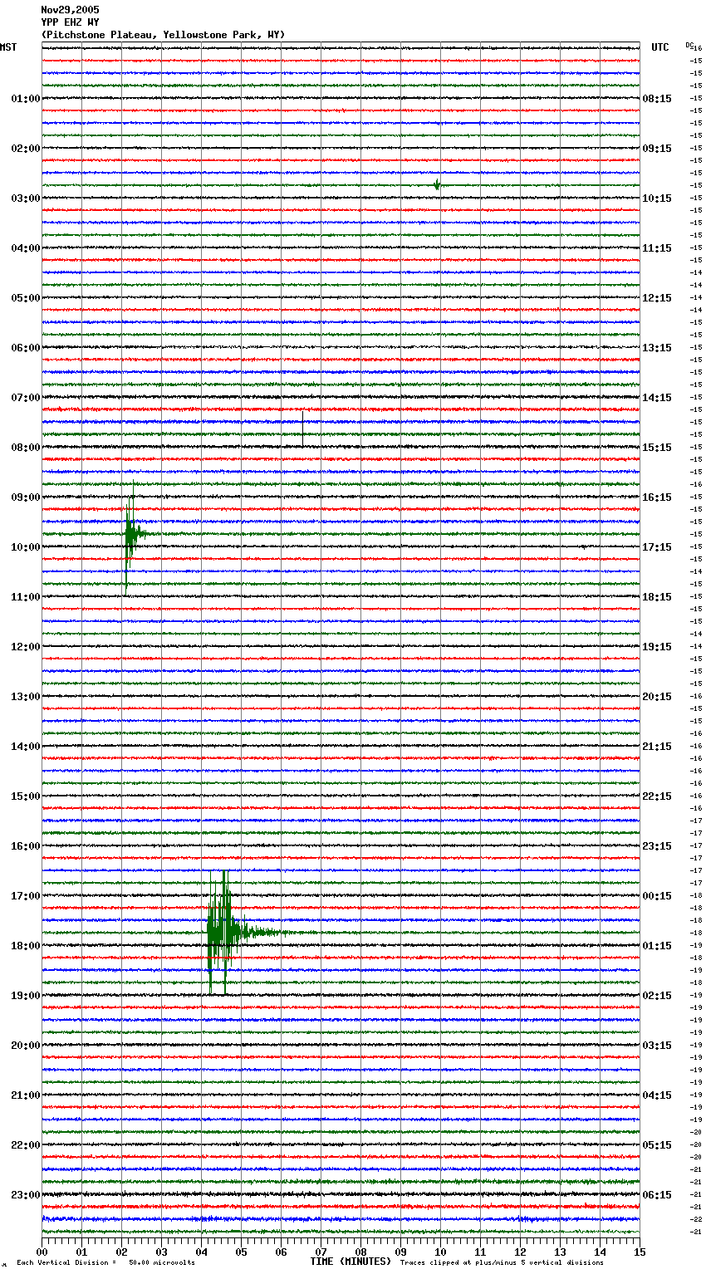
Task: Click the MST axis header
Action: pos(8,47)
